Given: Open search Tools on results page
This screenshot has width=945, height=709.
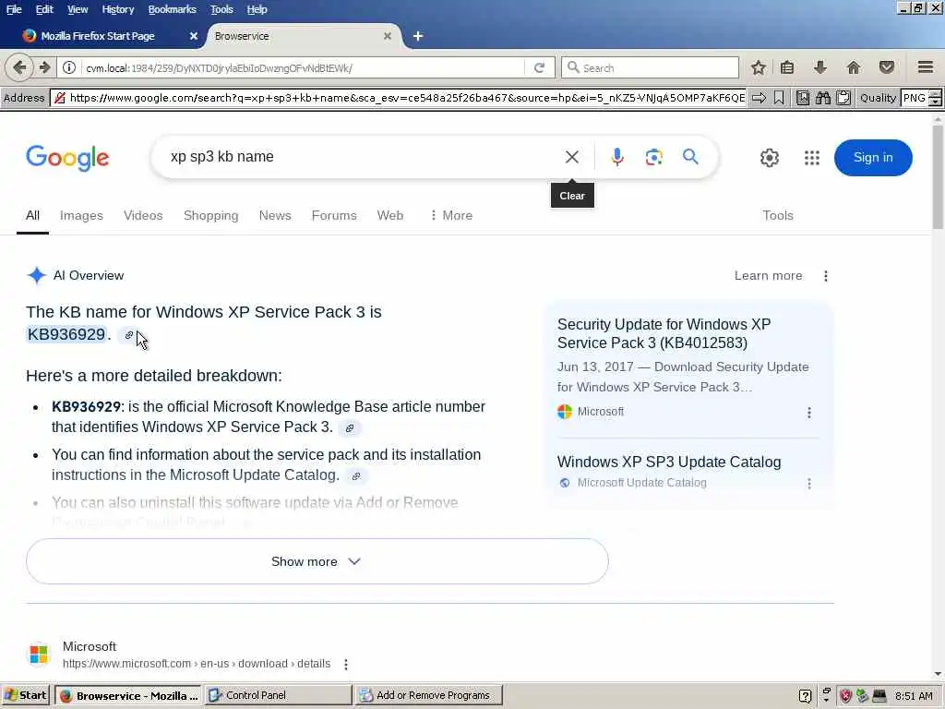Looking at the screenshot, I should coord(777,215).
